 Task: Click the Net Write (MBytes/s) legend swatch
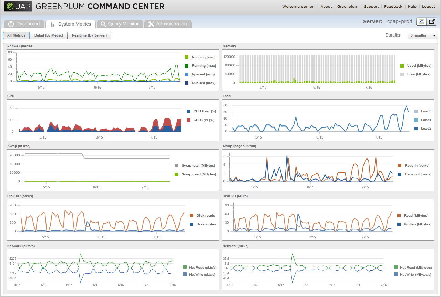396,274
